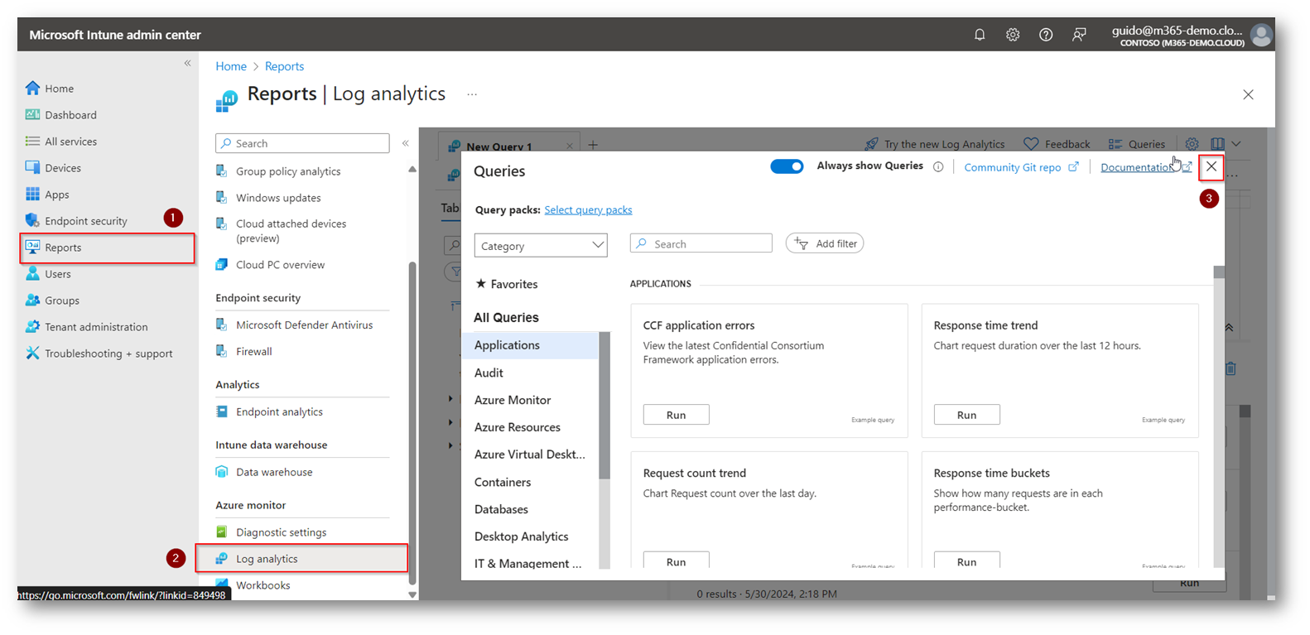
Task: Click the Reports menu search box
Action: tap(302, 143)
